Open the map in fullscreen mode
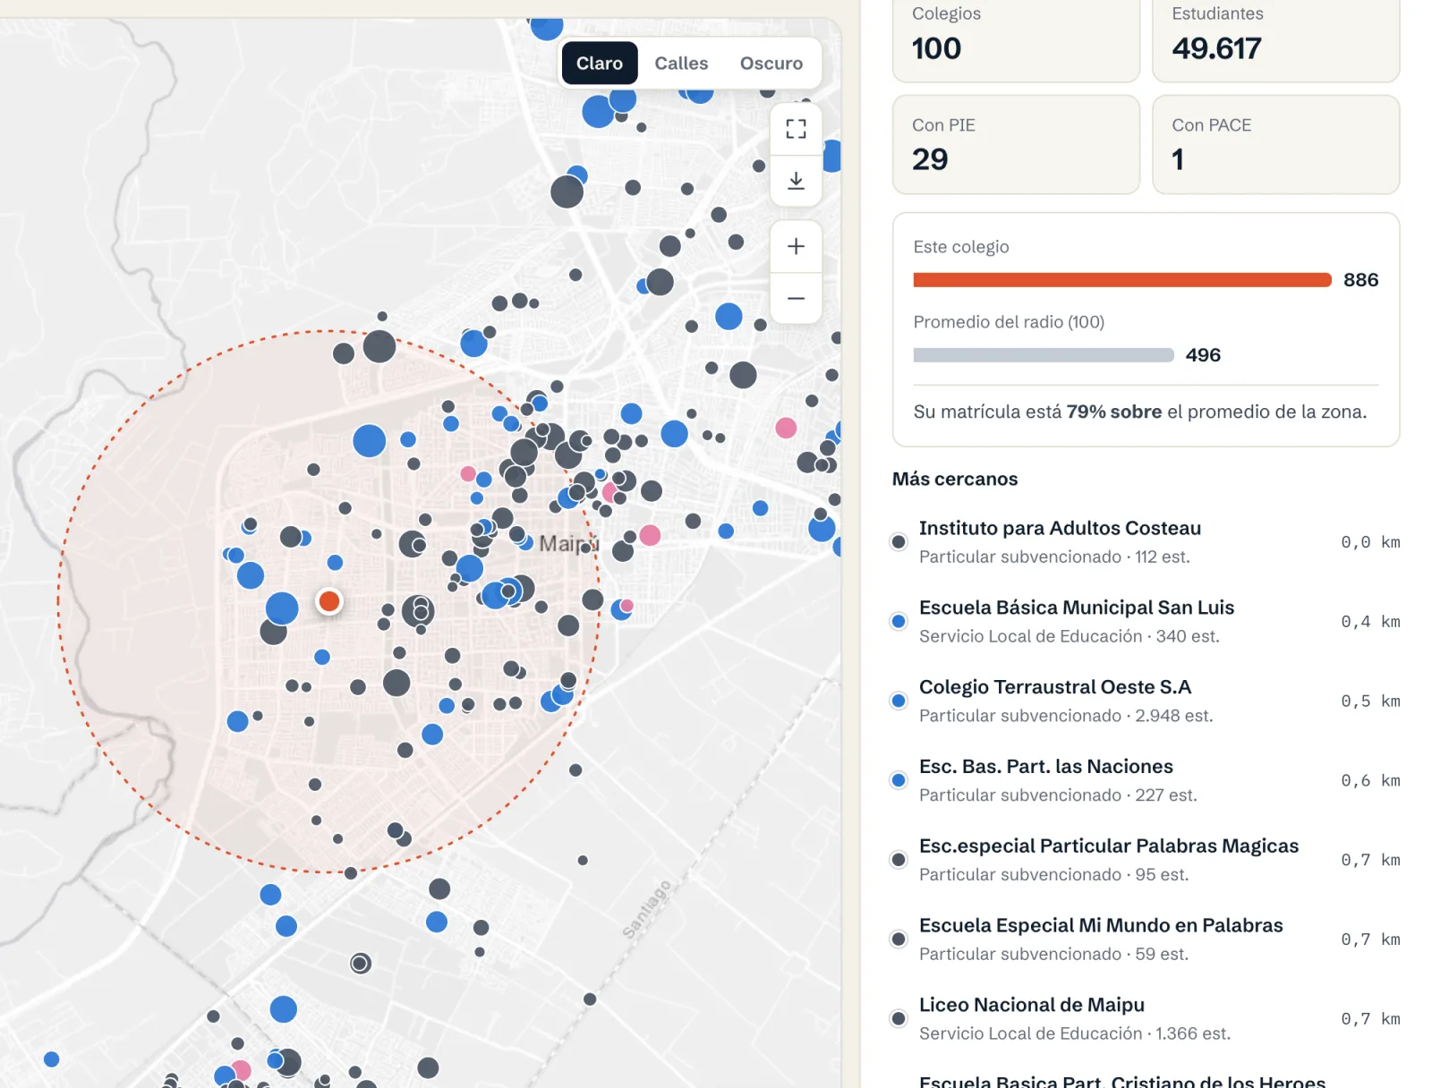The image size is (1432, 1088). pyautogui.click(x=796, y=130)
